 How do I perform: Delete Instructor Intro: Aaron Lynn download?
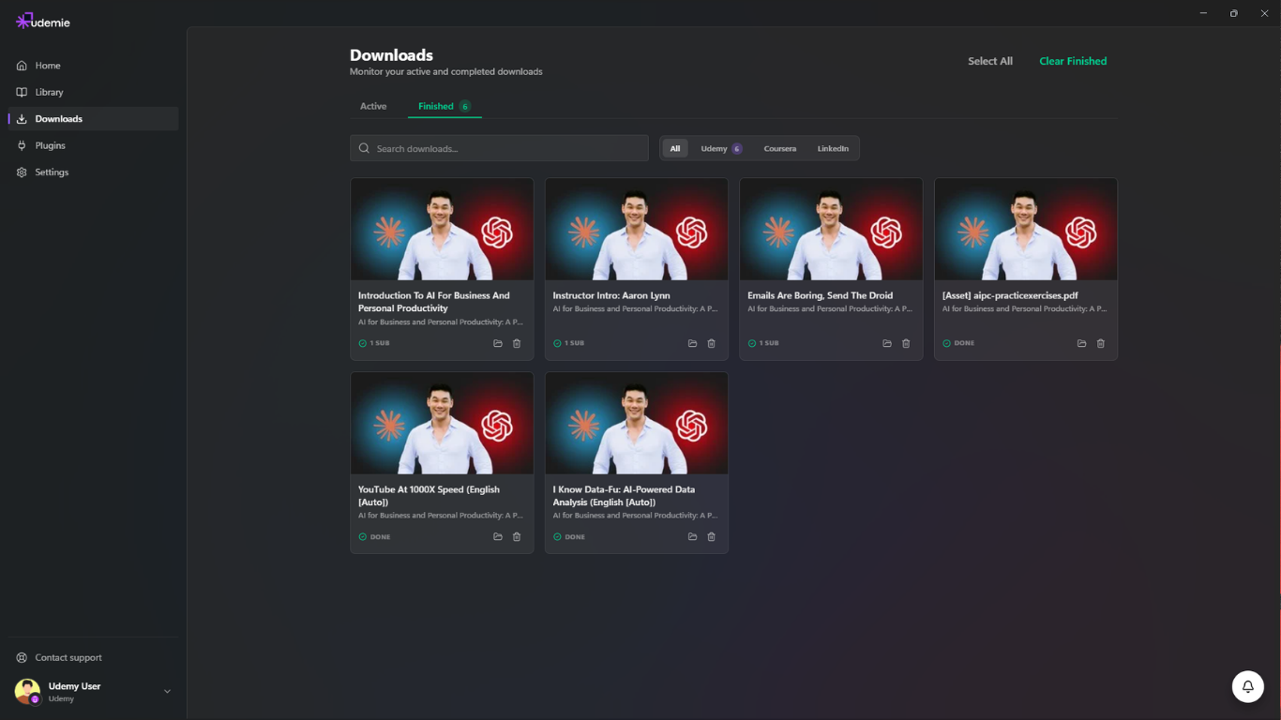coord(712,343)
